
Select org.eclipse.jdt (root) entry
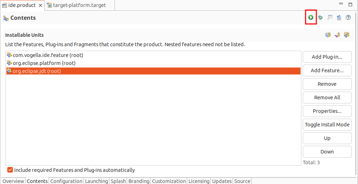(x=153, y=71)
